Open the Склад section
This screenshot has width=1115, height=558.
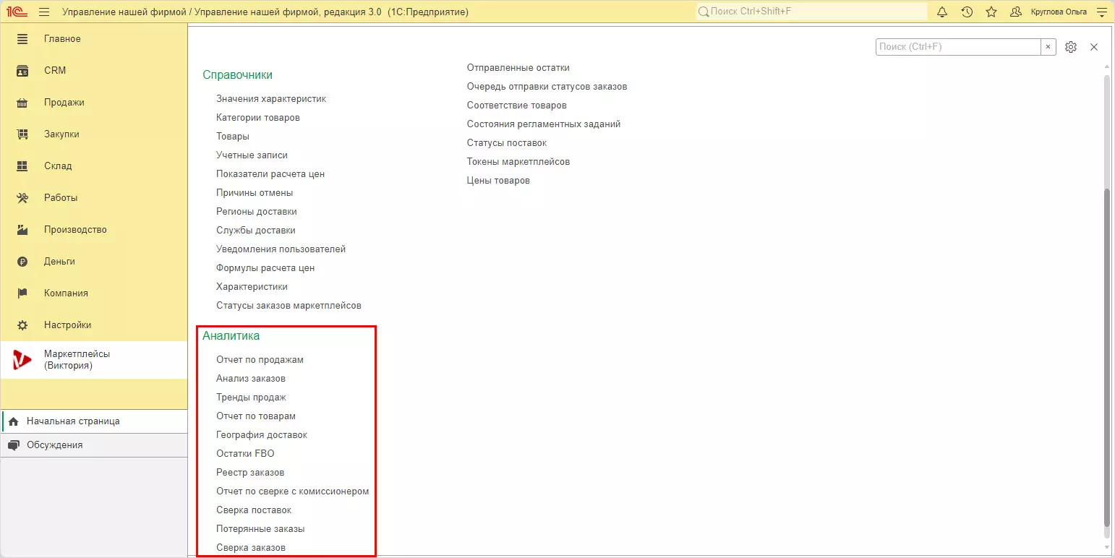(94, 166)
